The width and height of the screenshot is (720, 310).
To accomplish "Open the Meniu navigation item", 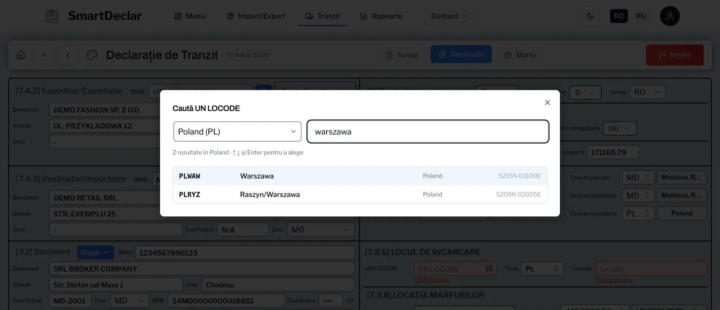I will pyautogui.click(x=190, y=16).
